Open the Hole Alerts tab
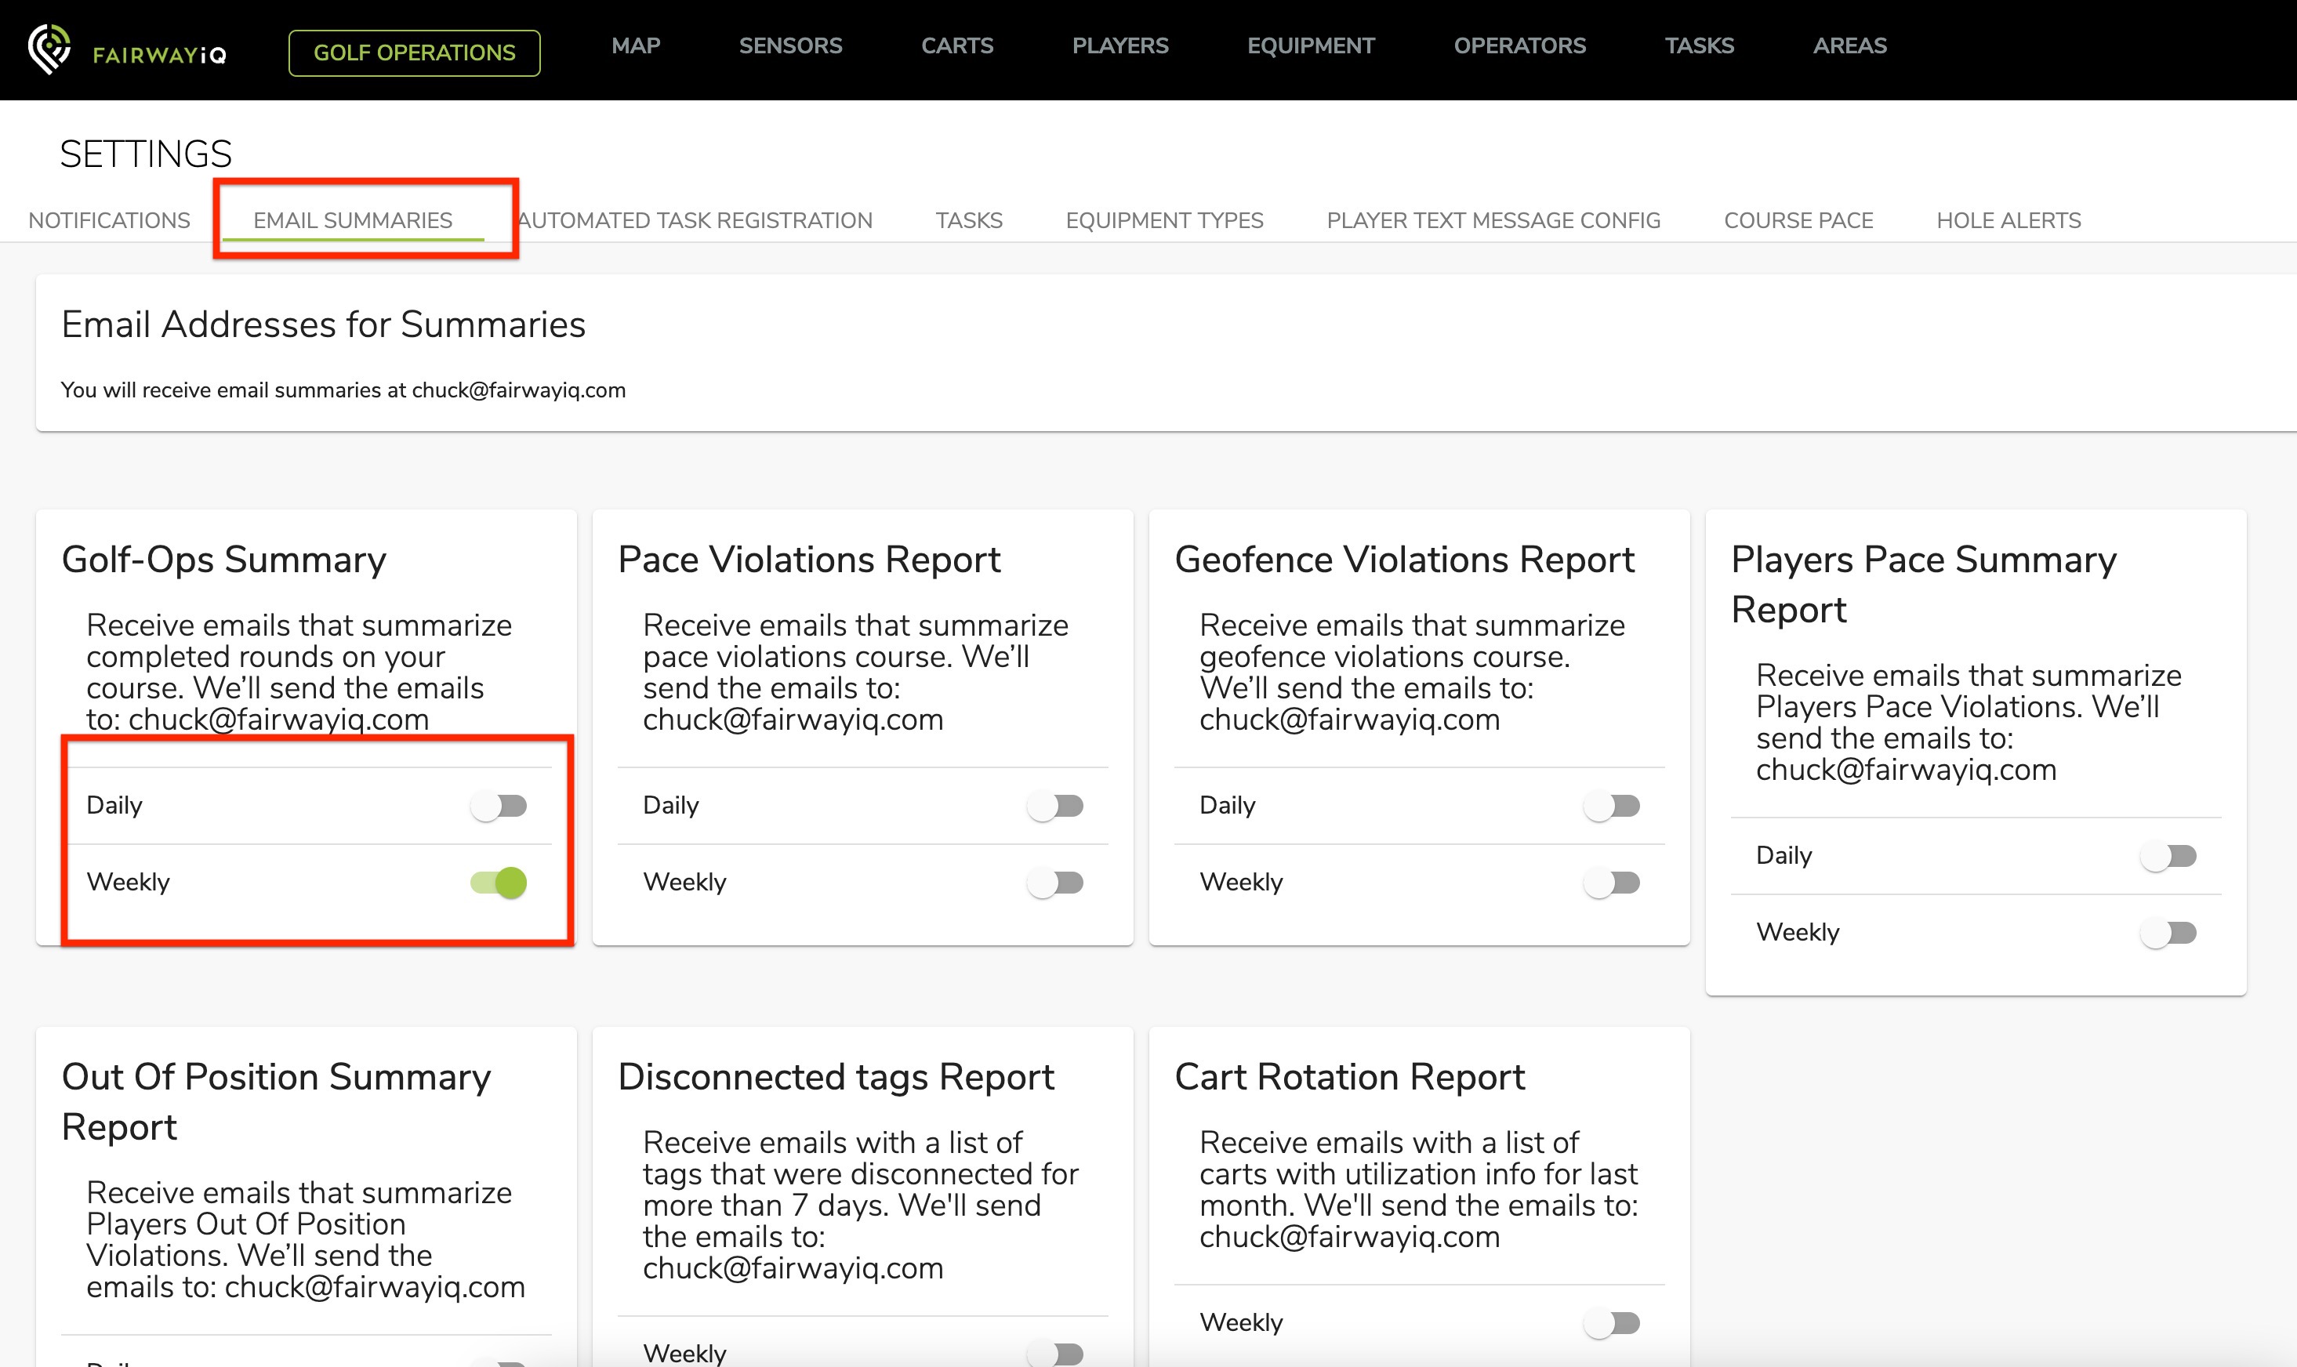This screenshot has height=1367, width=2297. [2008, 220]
